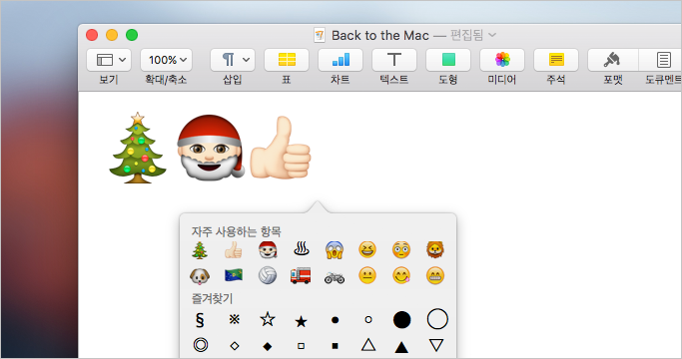
Task: Select dog face emoji
Action: tap(200, 275)
